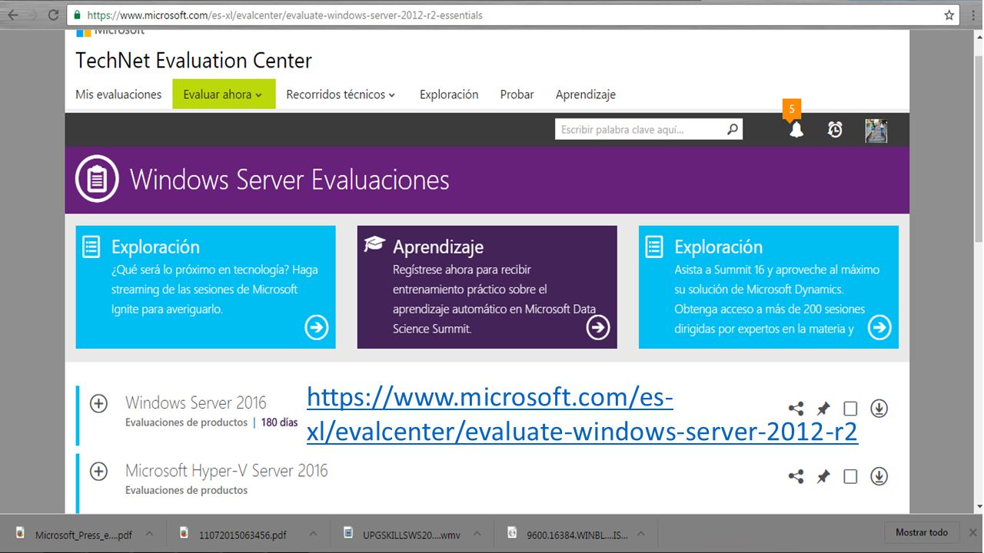Click the TechNet Evaluation Center title

point(194,61)
